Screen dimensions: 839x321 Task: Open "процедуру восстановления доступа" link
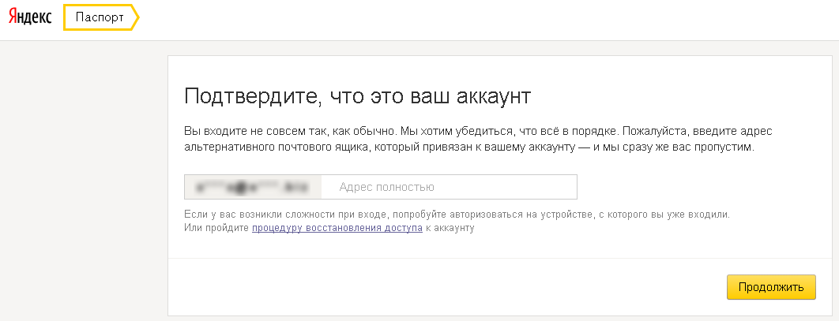pos(337,228)
